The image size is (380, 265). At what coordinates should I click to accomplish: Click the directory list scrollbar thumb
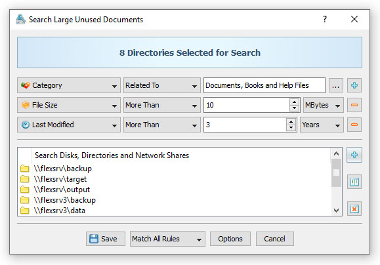[x=336, y=173]
